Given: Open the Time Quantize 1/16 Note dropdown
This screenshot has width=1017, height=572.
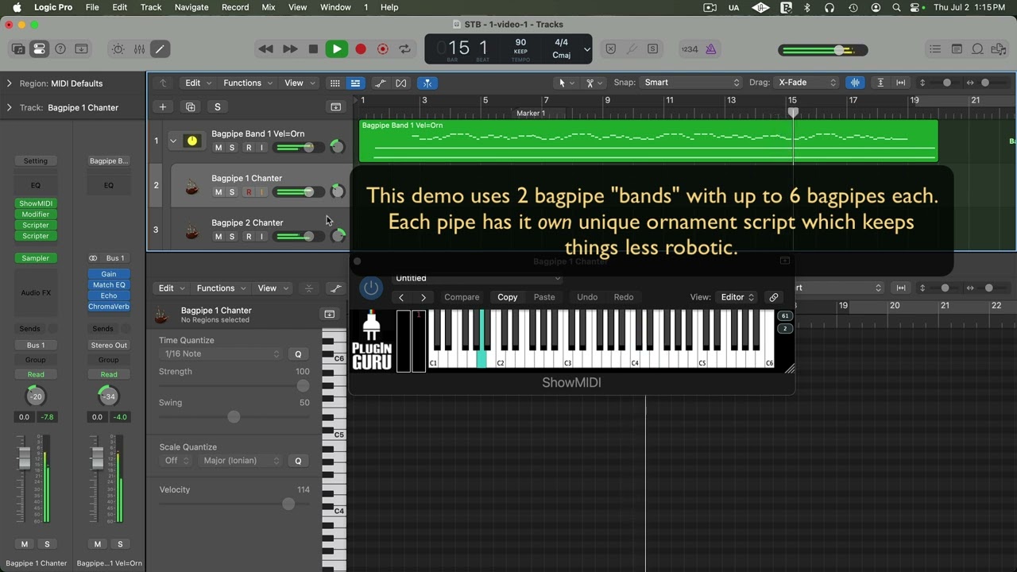Looking at the screenshot, I should [221, 354].
